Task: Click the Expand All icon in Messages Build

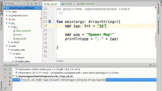Action: point(10,70)
